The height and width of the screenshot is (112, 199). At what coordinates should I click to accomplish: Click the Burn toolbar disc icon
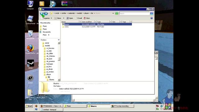pos(85,18)
